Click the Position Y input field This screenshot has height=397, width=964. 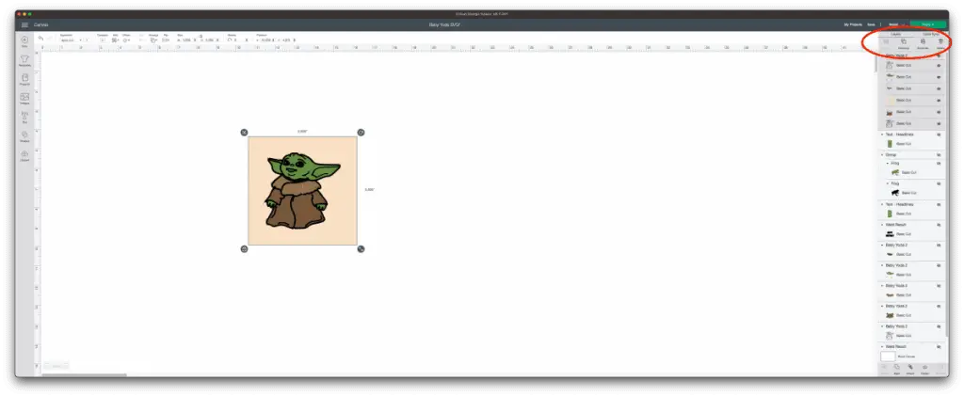[286, 40]
